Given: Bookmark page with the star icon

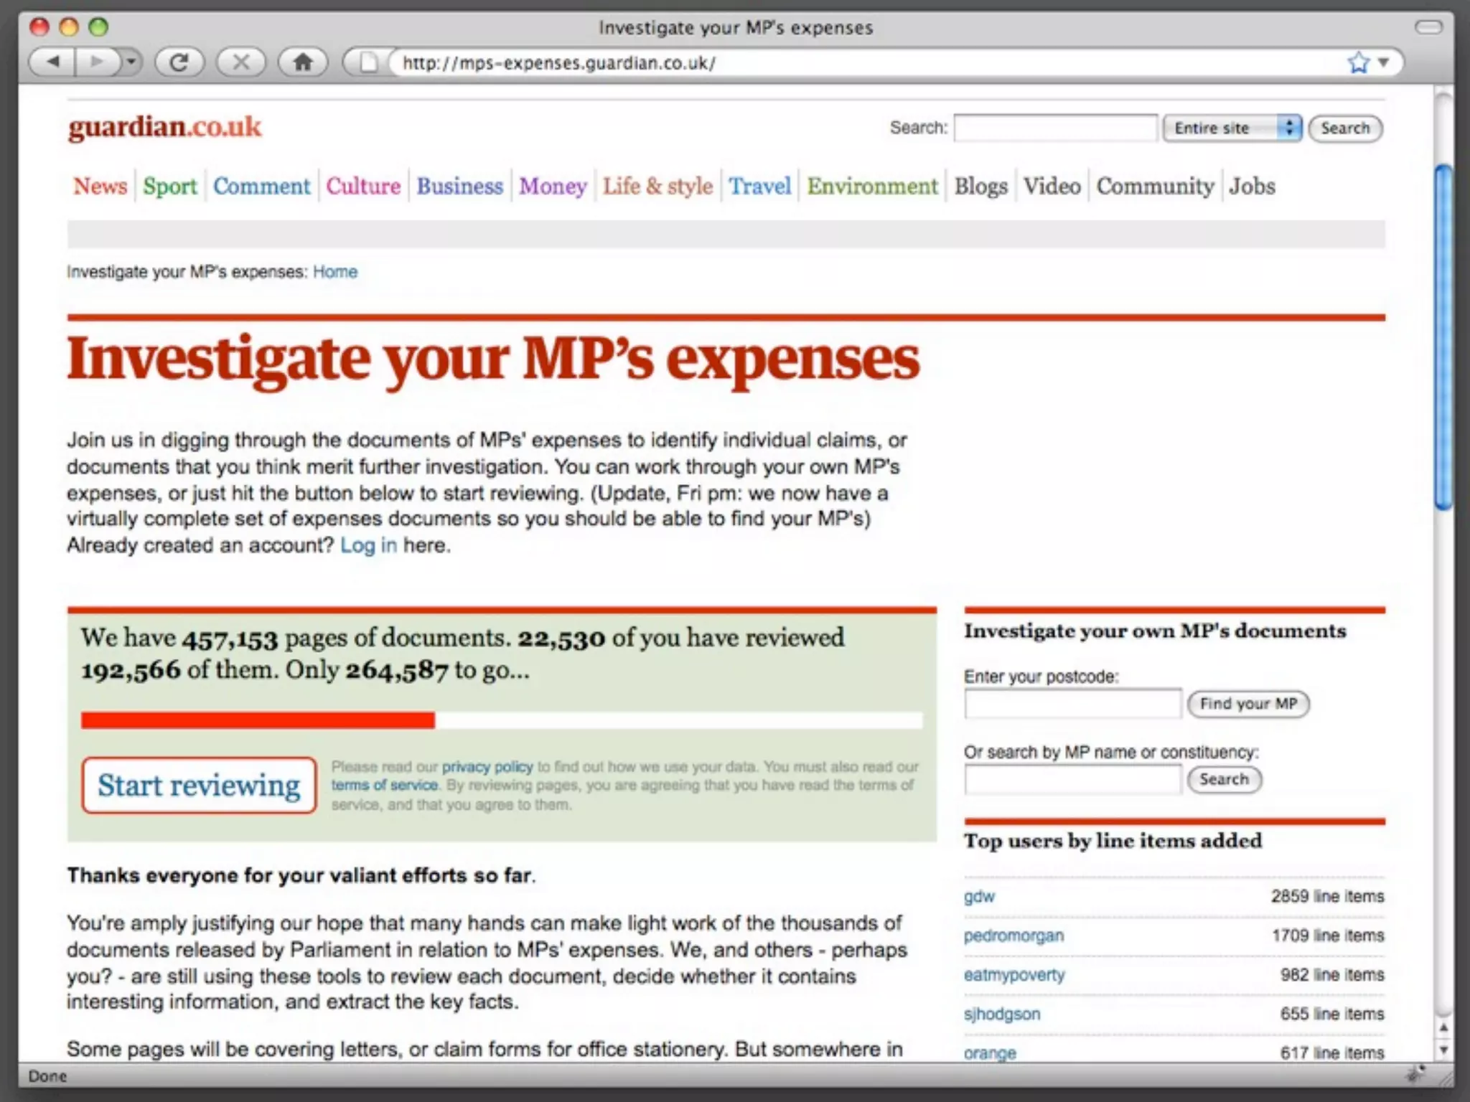Looking at the screenshot, I should [x=1357, y=62].
